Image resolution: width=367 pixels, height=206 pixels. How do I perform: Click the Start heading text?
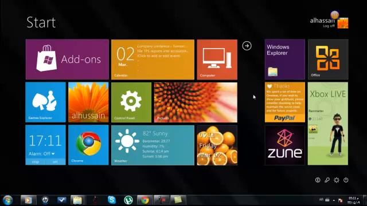[x=41, y=22]
